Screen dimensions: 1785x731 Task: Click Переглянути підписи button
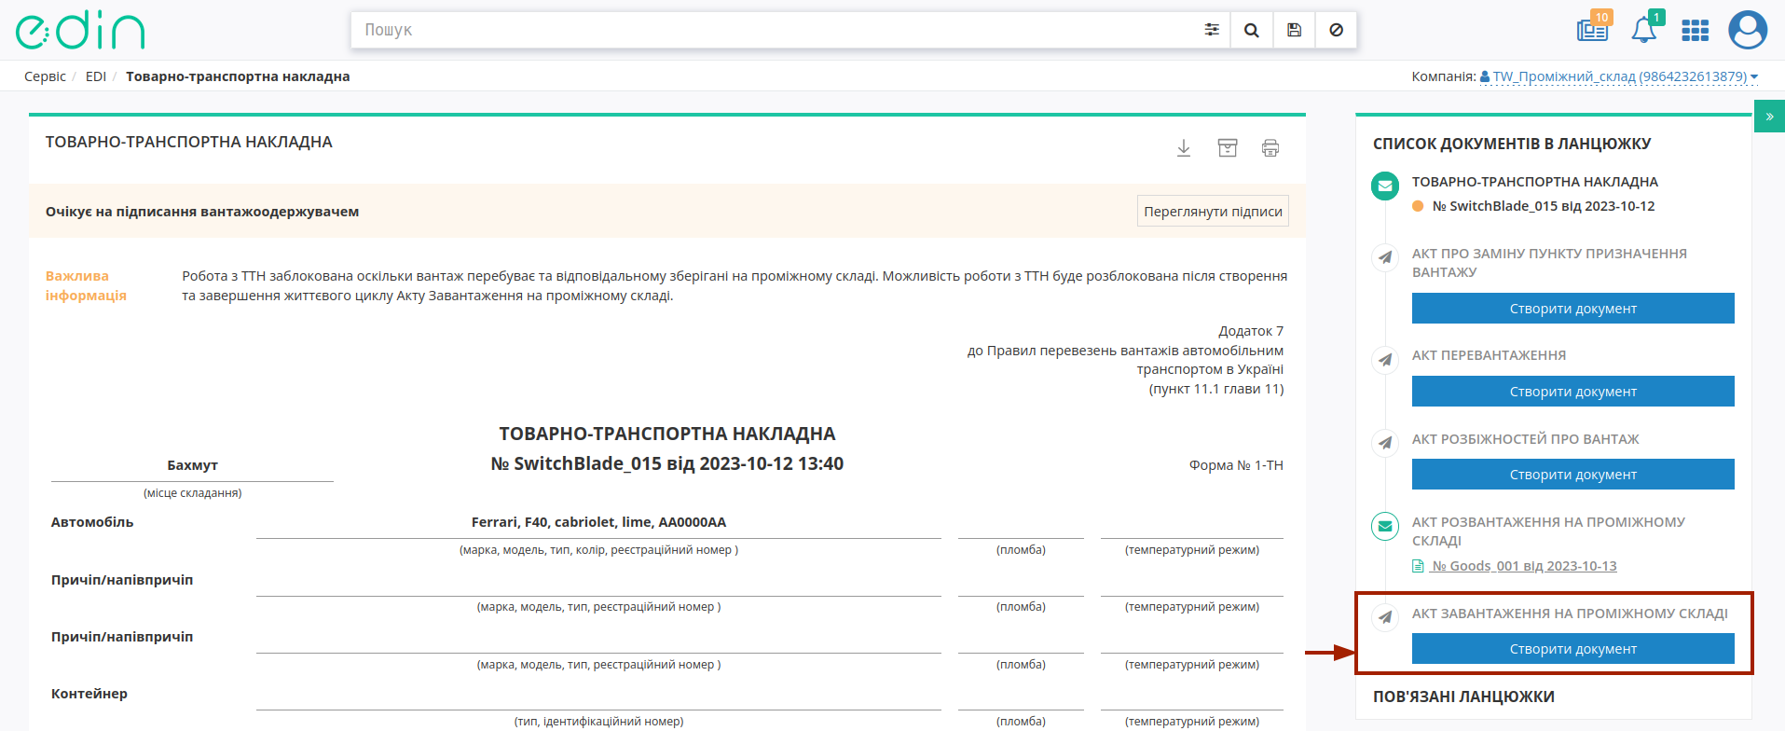tap(1213, 211)
